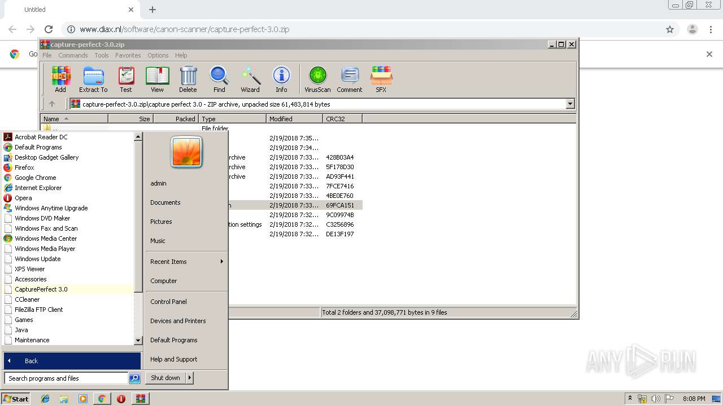
Task: Switch to WinRAR on the taskbar
Action: coord(140,399)
